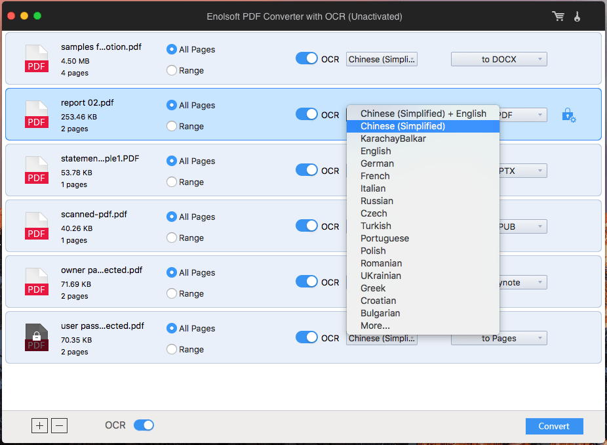
Task: Select Range for samples f...otion.pdf
Action: pyautogui.click(x=172, y=70)
